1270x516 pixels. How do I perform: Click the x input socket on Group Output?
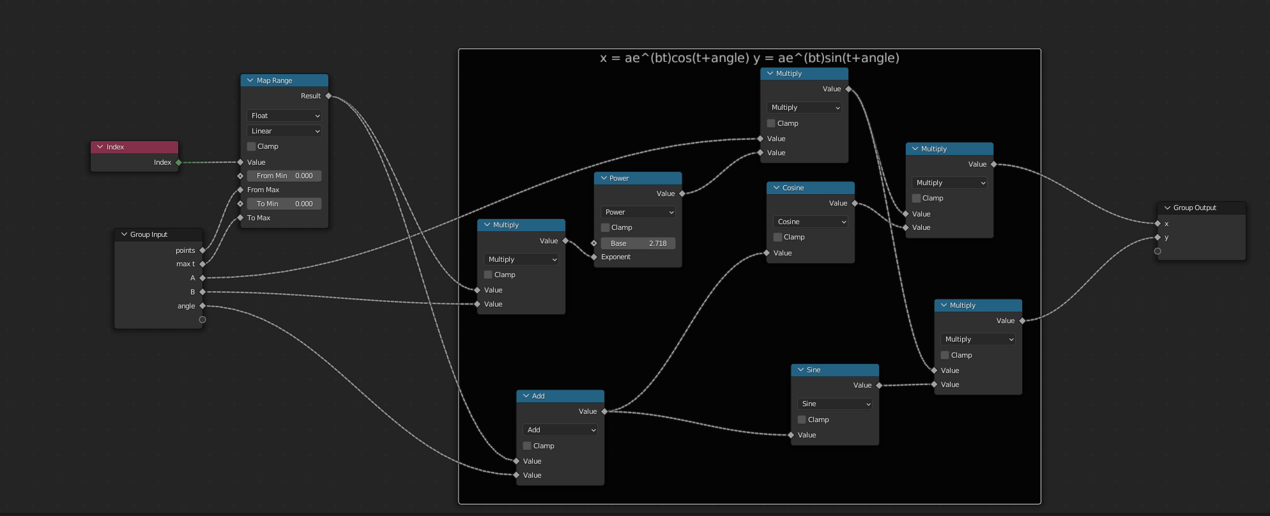pos(1158,224)
